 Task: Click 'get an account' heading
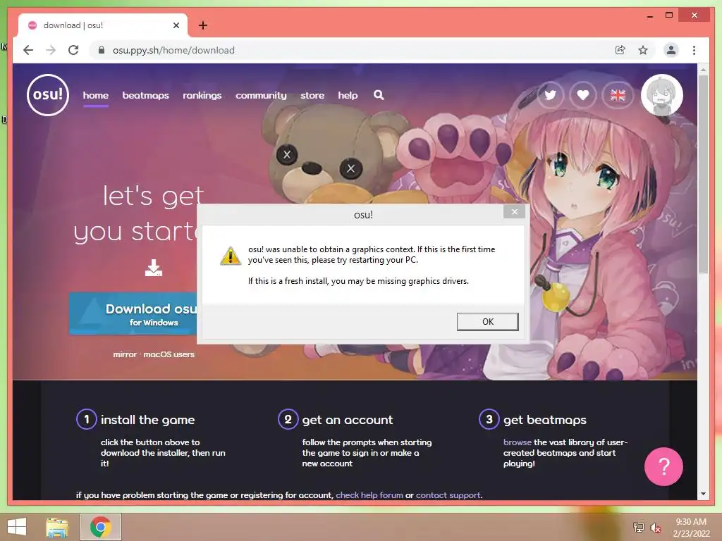pos(348,420)
